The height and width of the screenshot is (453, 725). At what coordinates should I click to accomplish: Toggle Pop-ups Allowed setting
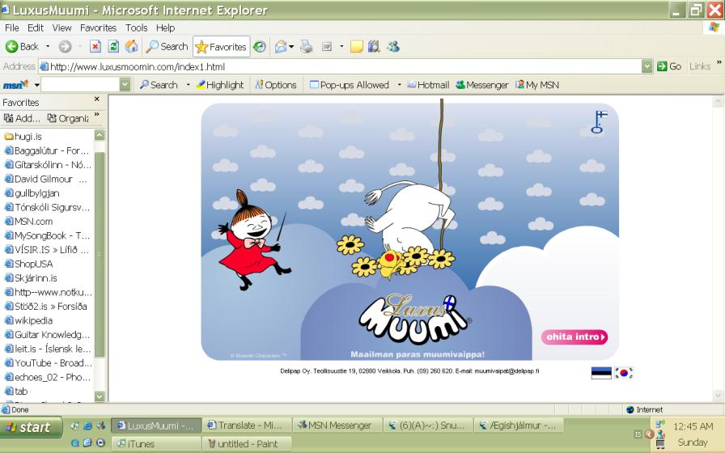350,85
